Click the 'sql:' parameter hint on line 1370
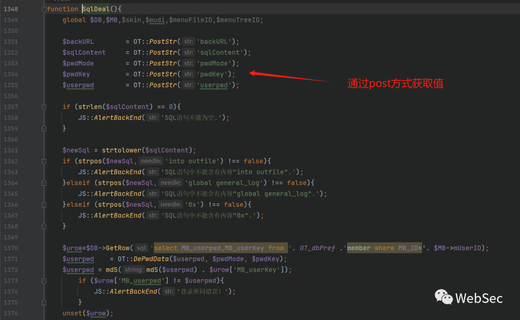The height and width of the screenshot is (320, 520). tap(142, 248)
